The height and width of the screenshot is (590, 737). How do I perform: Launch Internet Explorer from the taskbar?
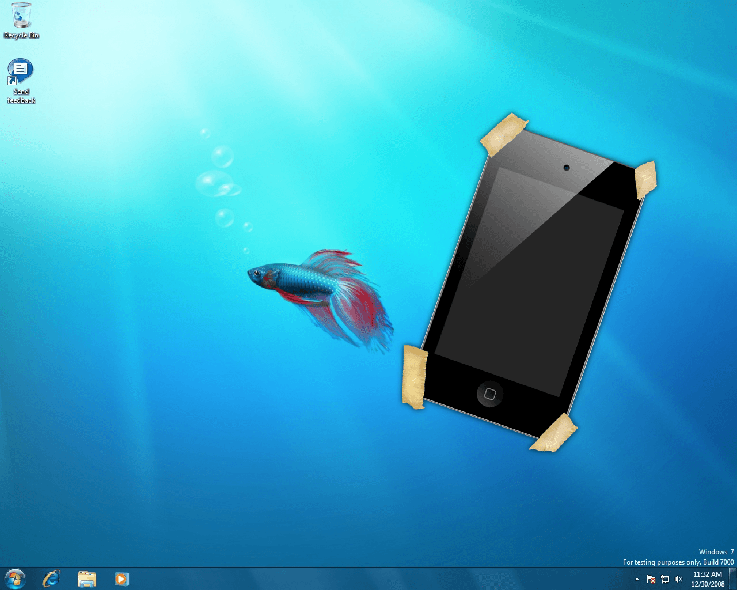pos(51,578)
